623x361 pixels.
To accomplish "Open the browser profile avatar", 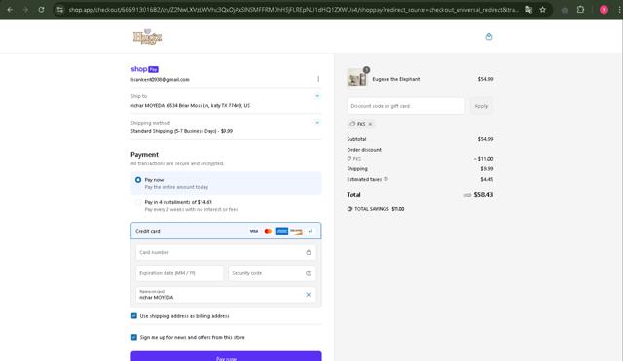I will point(604,10).
